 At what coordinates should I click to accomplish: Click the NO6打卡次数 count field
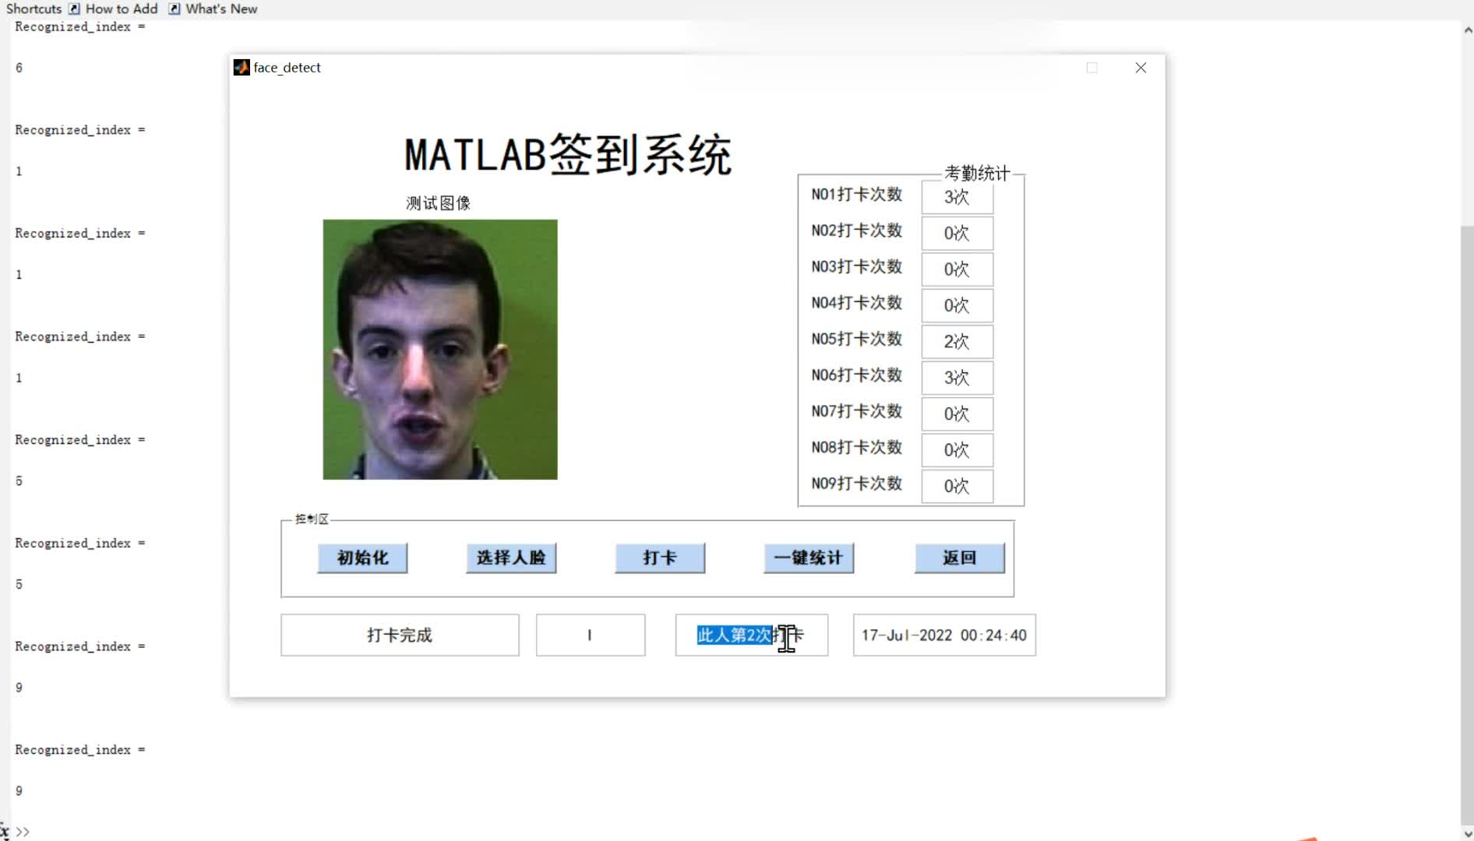click(x=957, y=378)
